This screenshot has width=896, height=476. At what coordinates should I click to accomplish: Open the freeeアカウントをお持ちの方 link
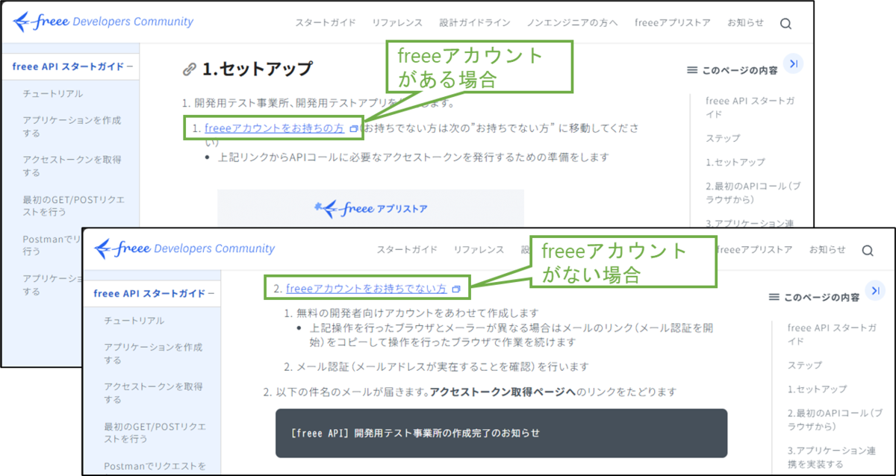click(x=274, y=128)
